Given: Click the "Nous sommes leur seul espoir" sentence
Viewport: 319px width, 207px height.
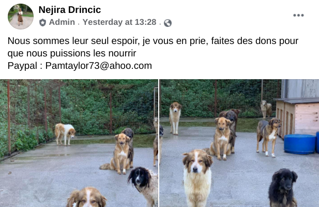Looking at the screenshot, I should click(x=73, y=41).
